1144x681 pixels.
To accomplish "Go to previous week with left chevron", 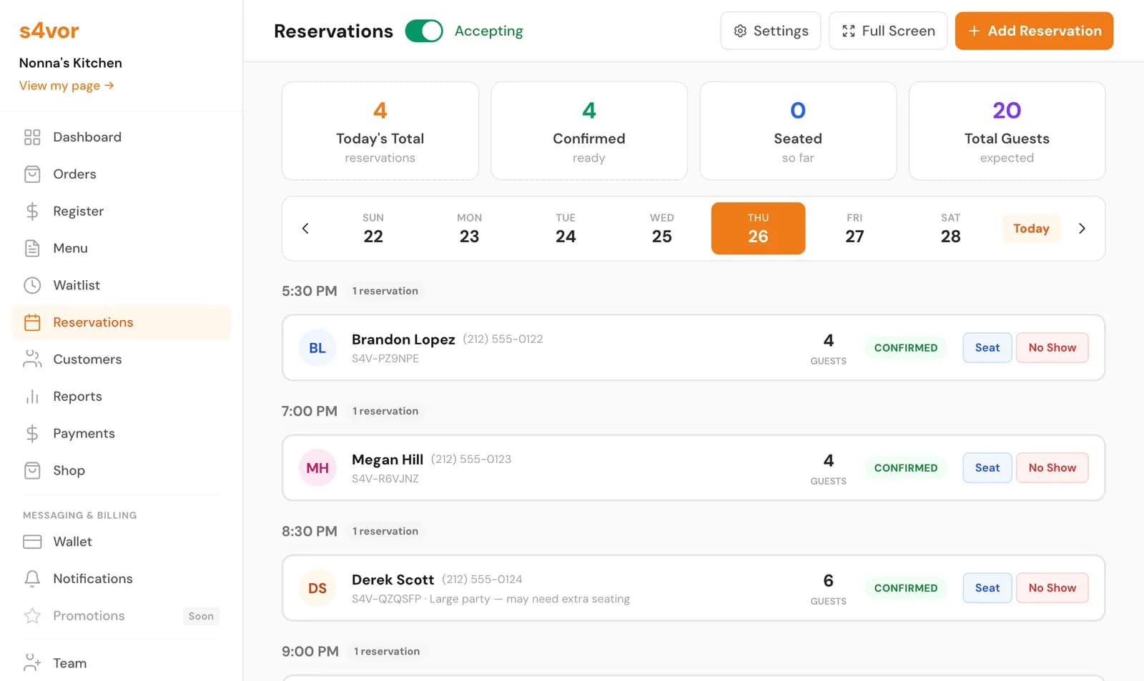I will point(305,229).
